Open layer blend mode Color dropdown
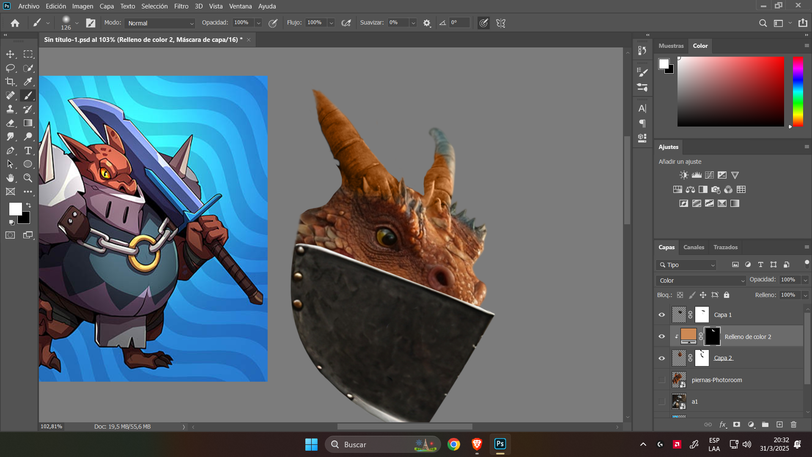The width and height of the screenshot is (812, 457). (x=701, y=280)
